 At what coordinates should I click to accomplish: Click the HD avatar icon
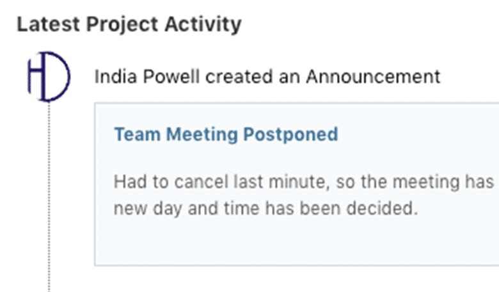[x=49, y=77]
